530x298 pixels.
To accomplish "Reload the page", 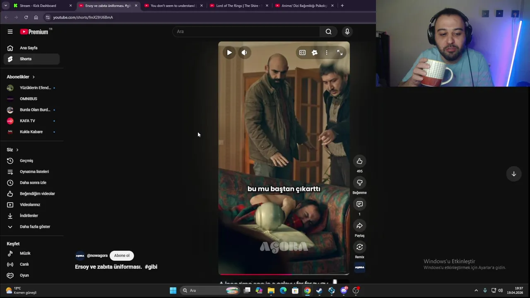I will pyautogui.click(x=26, y=17).
